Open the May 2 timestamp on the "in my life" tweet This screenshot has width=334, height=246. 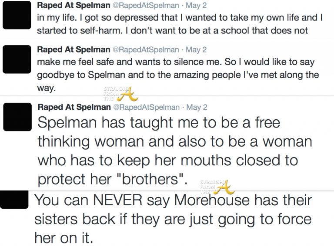(x=196, y=6)
